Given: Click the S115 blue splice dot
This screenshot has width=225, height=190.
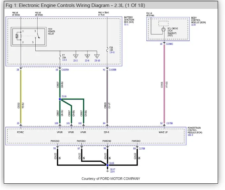Looking at the screenshot, I should (108, 165).
